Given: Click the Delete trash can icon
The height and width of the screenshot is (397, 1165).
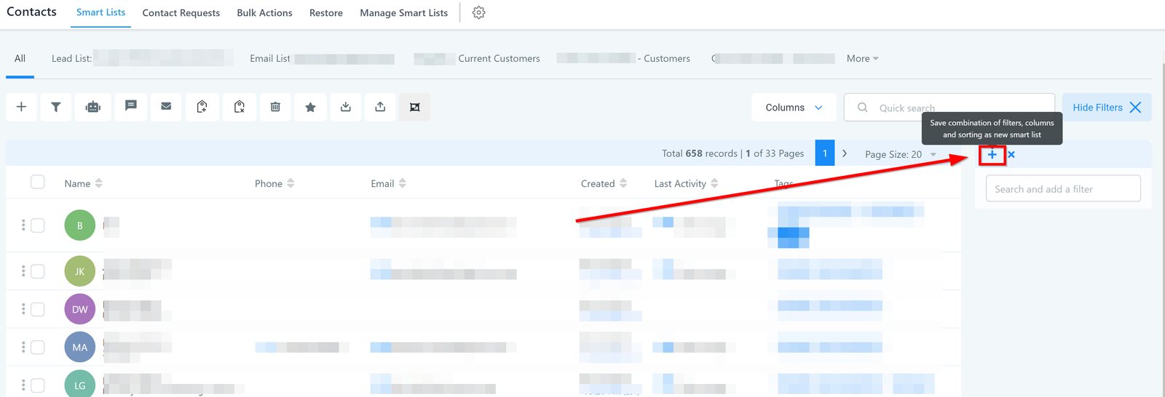Looking at the screenshot, I should pyautogui.click(x=275, y=107).
